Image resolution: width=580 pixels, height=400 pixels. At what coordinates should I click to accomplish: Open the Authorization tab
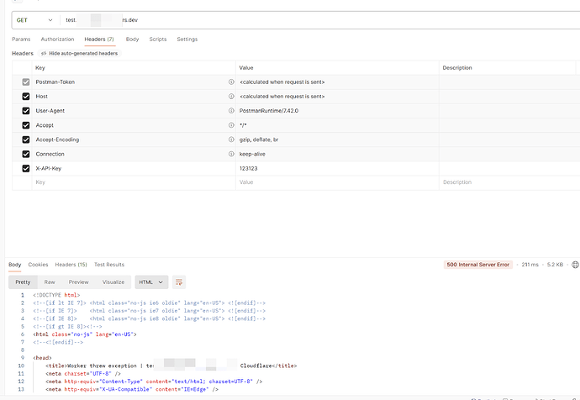click(x=57, y=39)
